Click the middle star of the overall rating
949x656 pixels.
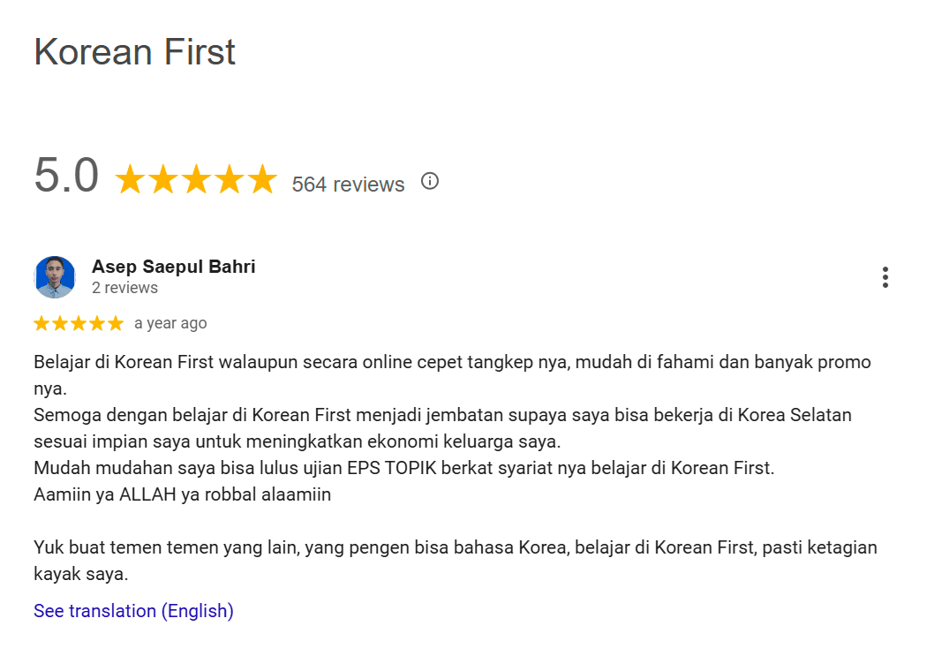point(196,179)
